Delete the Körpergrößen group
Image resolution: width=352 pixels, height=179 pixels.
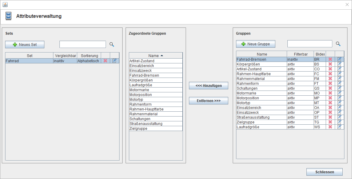click(330, 64)
